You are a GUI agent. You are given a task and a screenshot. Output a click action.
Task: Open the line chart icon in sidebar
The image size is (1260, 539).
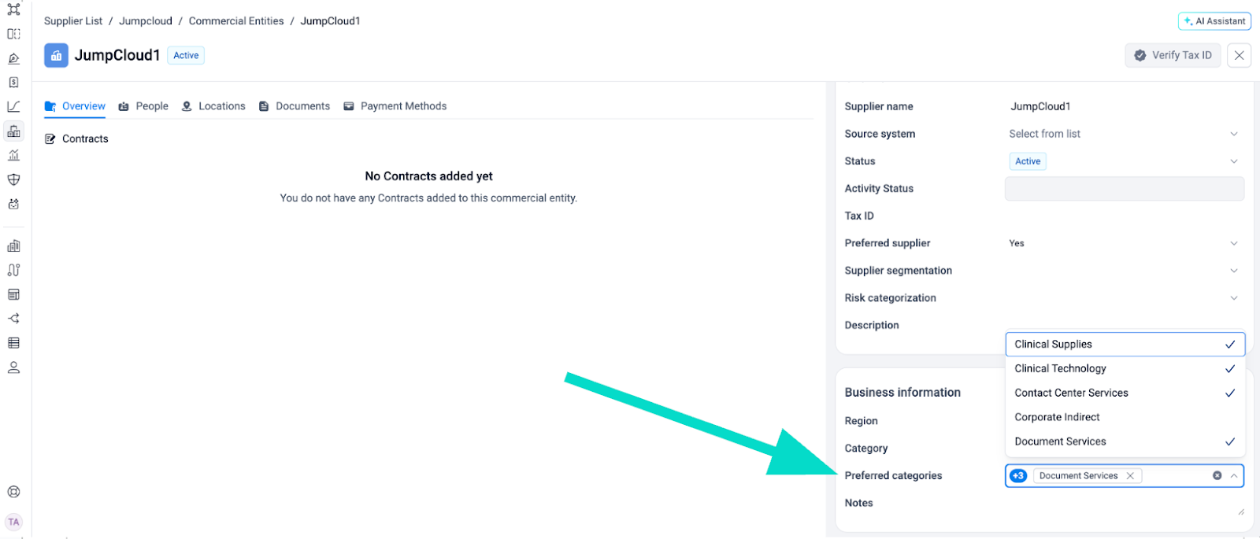(x=13, y=106)
